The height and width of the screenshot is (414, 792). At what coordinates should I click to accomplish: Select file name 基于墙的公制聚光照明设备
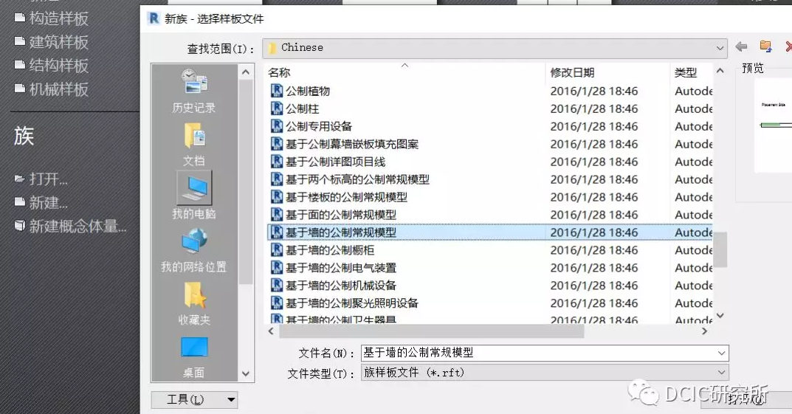pyautogui.click(x=352, y=303)
